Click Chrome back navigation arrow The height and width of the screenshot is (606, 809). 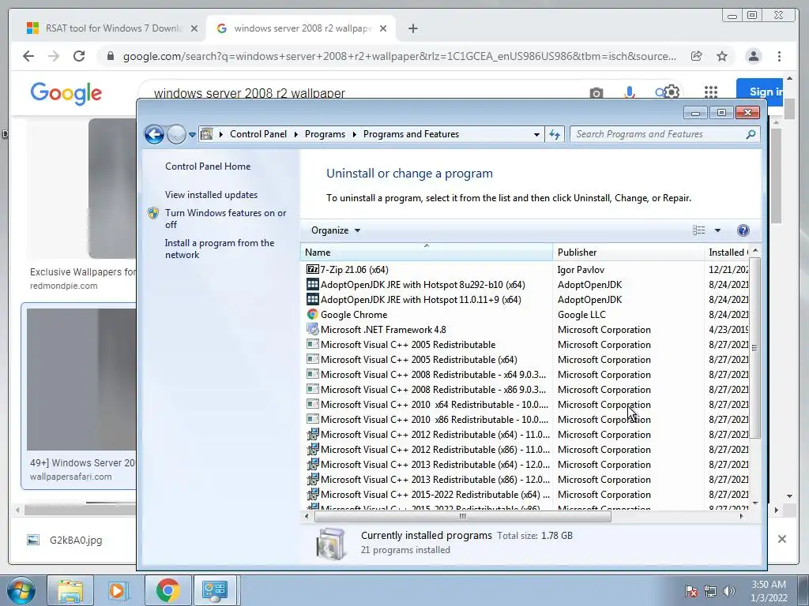[28, 56]
